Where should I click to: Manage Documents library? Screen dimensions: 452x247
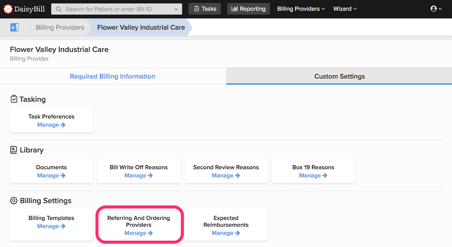coord(51,176)
